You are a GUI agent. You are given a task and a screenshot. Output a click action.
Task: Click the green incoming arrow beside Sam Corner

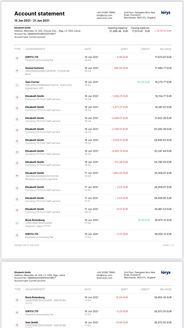pyautogui.click(x=17, y=85)
